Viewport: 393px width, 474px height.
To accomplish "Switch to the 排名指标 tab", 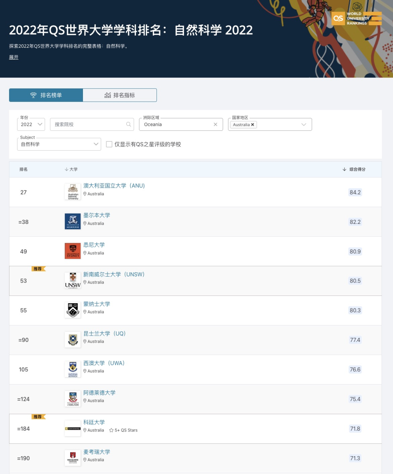I will tap(120, 95).
